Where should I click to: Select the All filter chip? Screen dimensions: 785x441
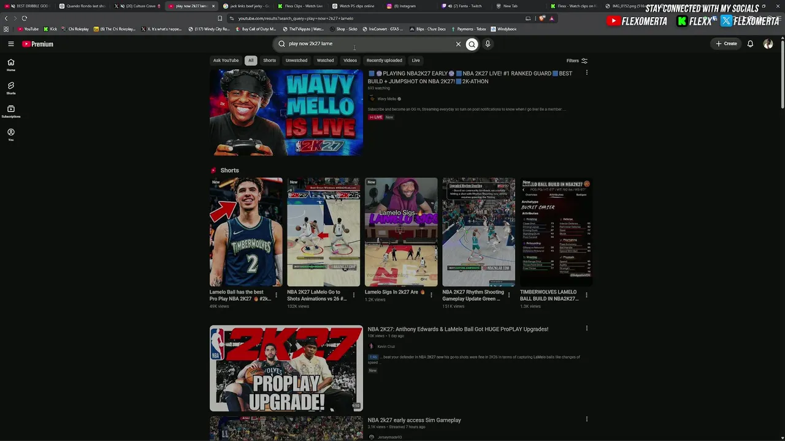pos(251,61)
